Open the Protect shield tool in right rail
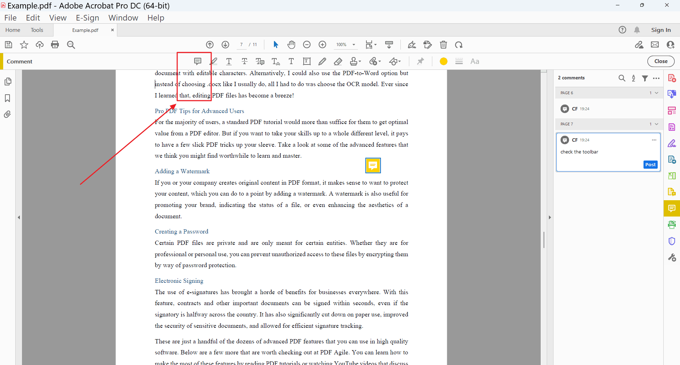 coord(672,241)
